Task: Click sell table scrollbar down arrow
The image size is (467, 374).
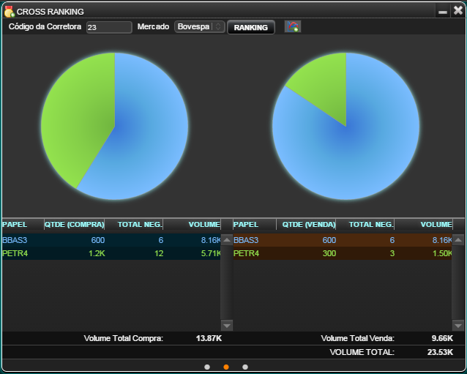Action: coord(458,326)
